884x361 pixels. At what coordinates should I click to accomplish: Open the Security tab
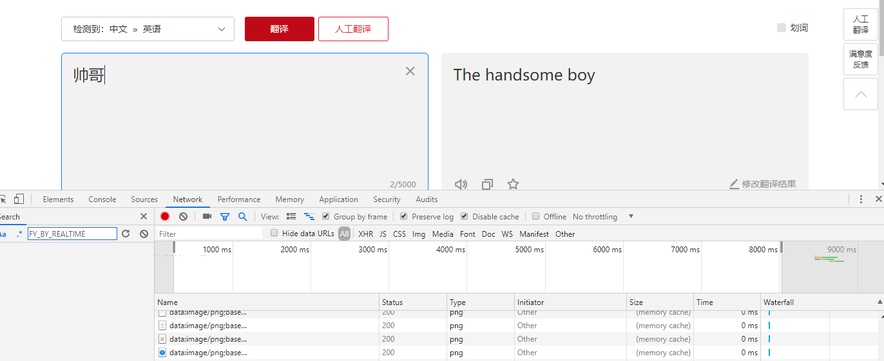click(387, 199)
